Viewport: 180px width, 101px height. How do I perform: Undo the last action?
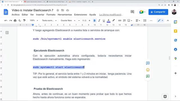pos(6,20)
